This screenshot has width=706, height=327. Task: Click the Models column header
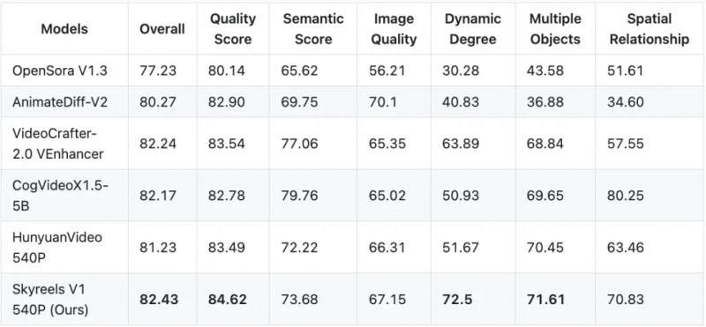(x=64, y=29)
